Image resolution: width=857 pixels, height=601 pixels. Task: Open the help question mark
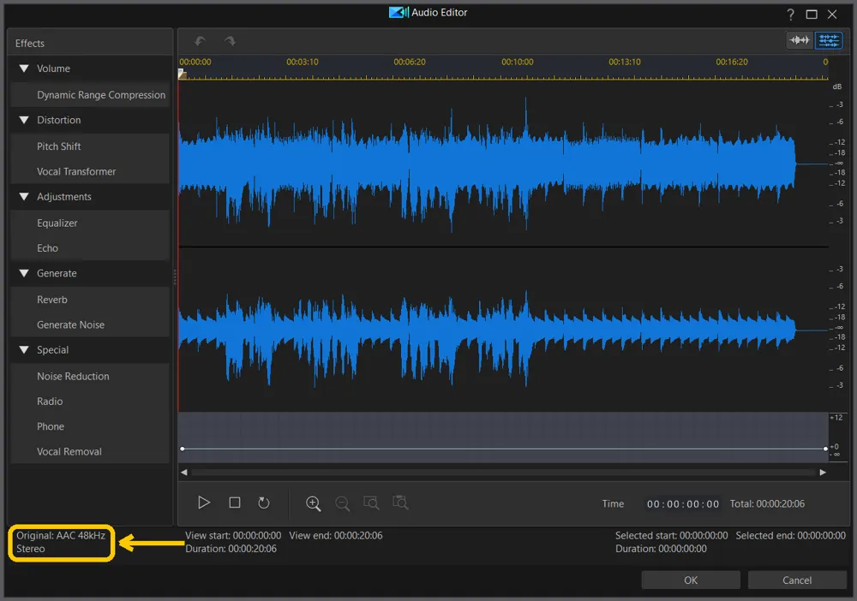click(790, 15)
